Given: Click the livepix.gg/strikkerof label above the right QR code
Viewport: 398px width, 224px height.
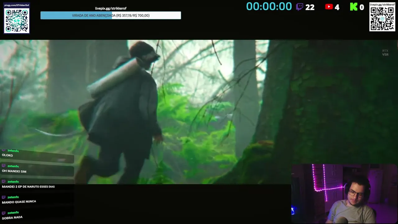Looking at the screenshot, I should pyautogui.click(x=382, y=5).
